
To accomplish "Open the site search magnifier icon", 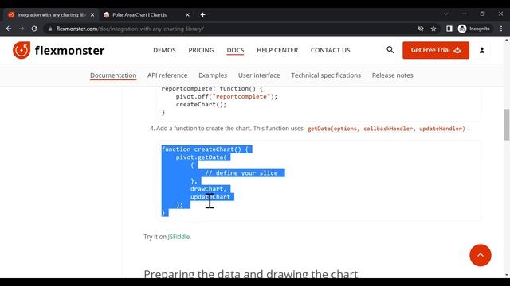I will (390, 50).
